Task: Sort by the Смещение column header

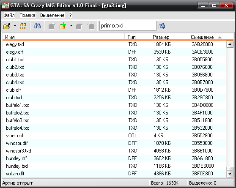Action: click(207, 37)
